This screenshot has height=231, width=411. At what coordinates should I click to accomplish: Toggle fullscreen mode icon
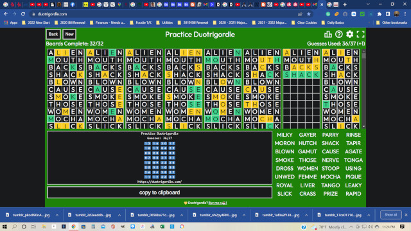(361, 34)
